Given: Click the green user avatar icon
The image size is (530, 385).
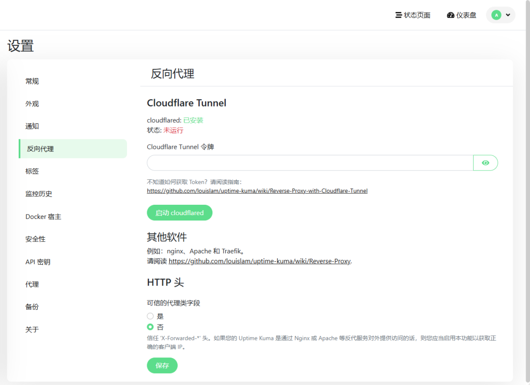Looking at the screenshot, I should pos(496,15).
